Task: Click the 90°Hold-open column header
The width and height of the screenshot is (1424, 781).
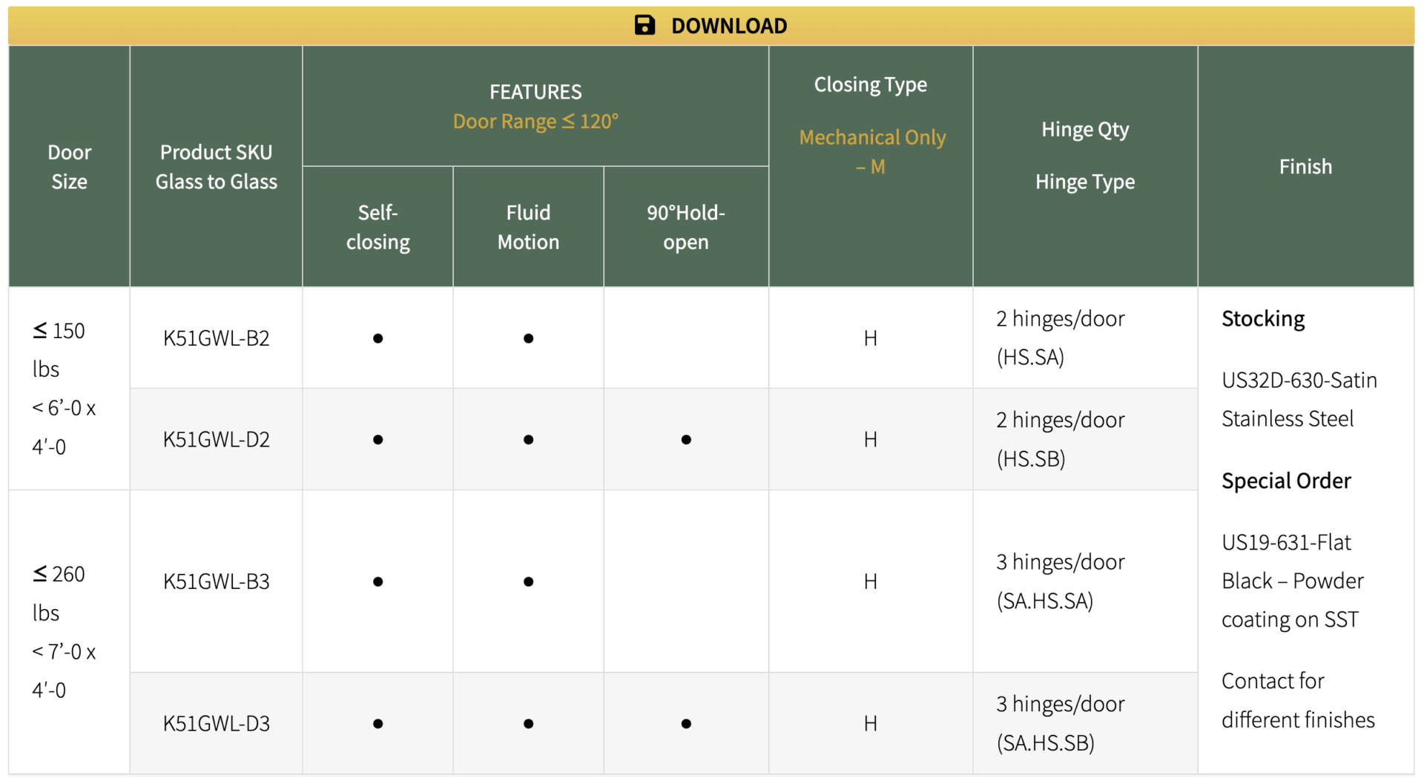Action: pyautogui.click(x=686, y=227)
